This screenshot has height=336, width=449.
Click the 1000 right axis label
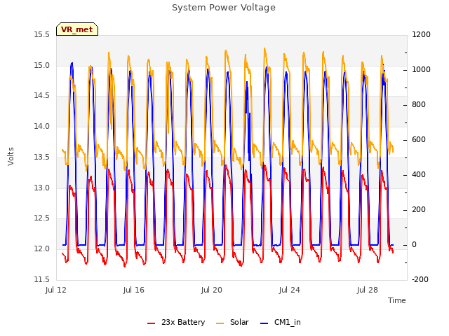pyautogui.click(x=421, y=70)
